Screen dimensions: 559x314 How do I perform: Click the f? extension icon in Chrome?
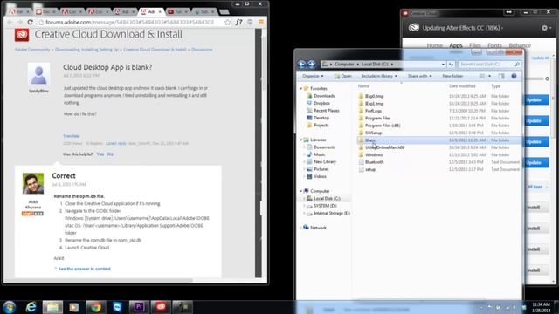(238, 22)
